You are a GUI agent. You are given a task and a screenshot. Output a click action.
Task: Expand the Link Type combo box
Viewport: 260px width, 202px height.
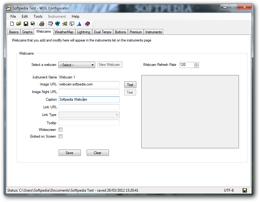pyautogui.click(x=89, y=115)
